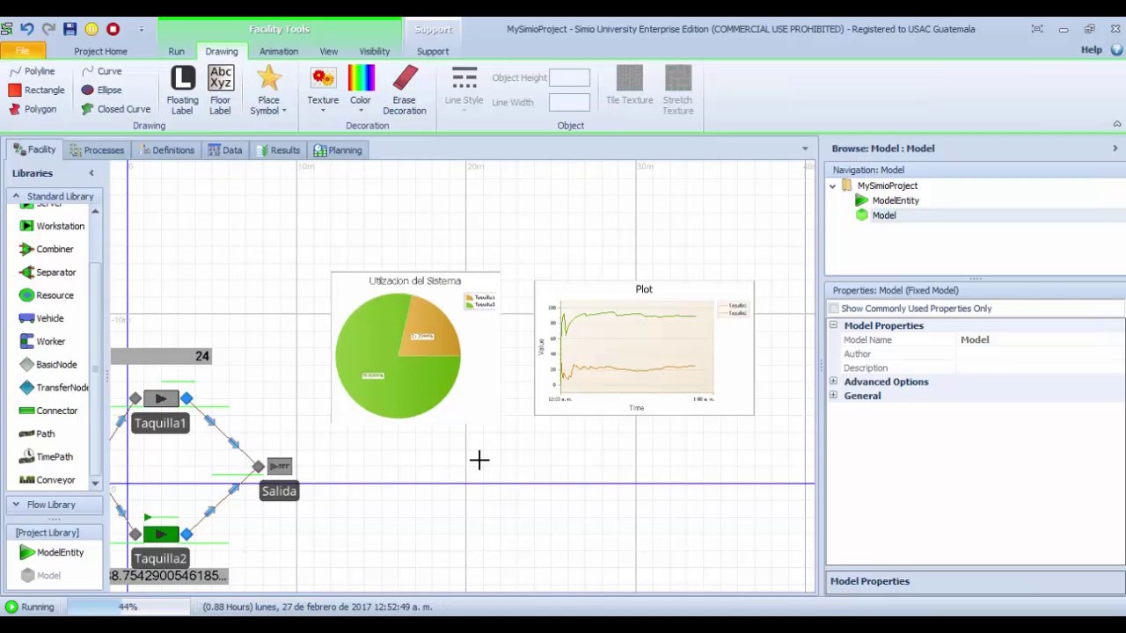Switch to the View ribbon tab
This screenshot has width=1126, height=633.
pyautogui.click(x=329, y=52)
